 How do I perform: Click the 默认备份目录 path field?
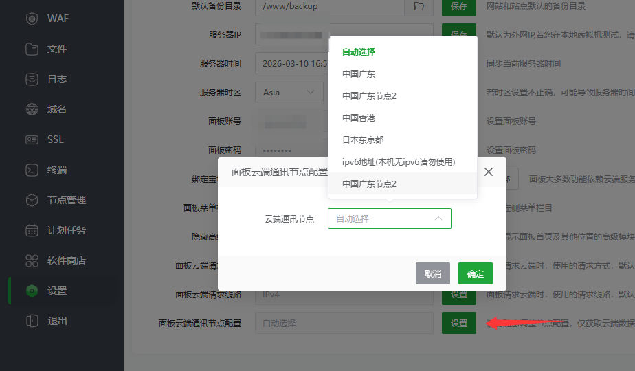330,6
